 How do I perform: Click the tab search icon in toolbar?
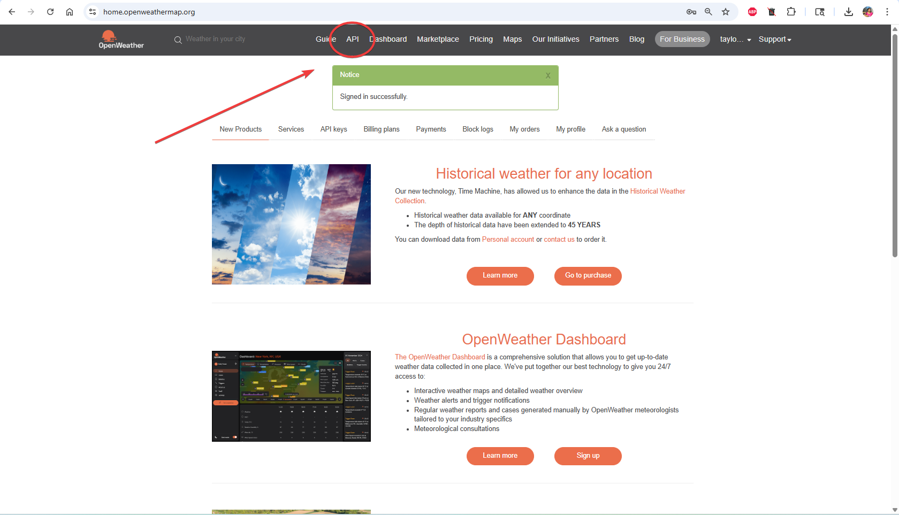point(820,12)
